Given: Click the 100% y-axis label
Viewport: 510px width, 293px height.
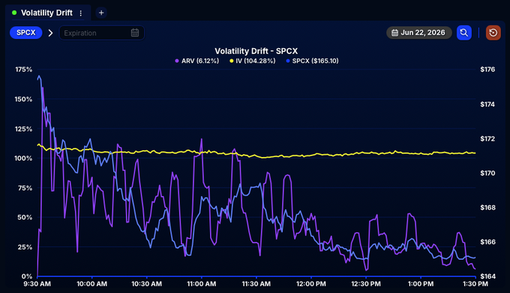Looking at the screenshot, I should (x=23, y=159).
